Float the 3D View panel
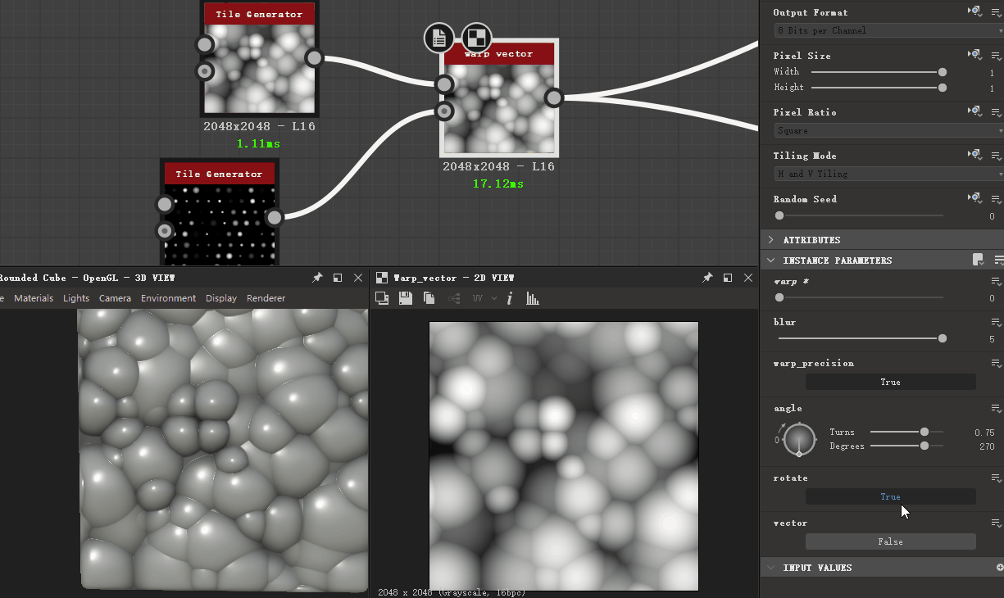Screen dimensions: 1004x598 click(338, 279)
